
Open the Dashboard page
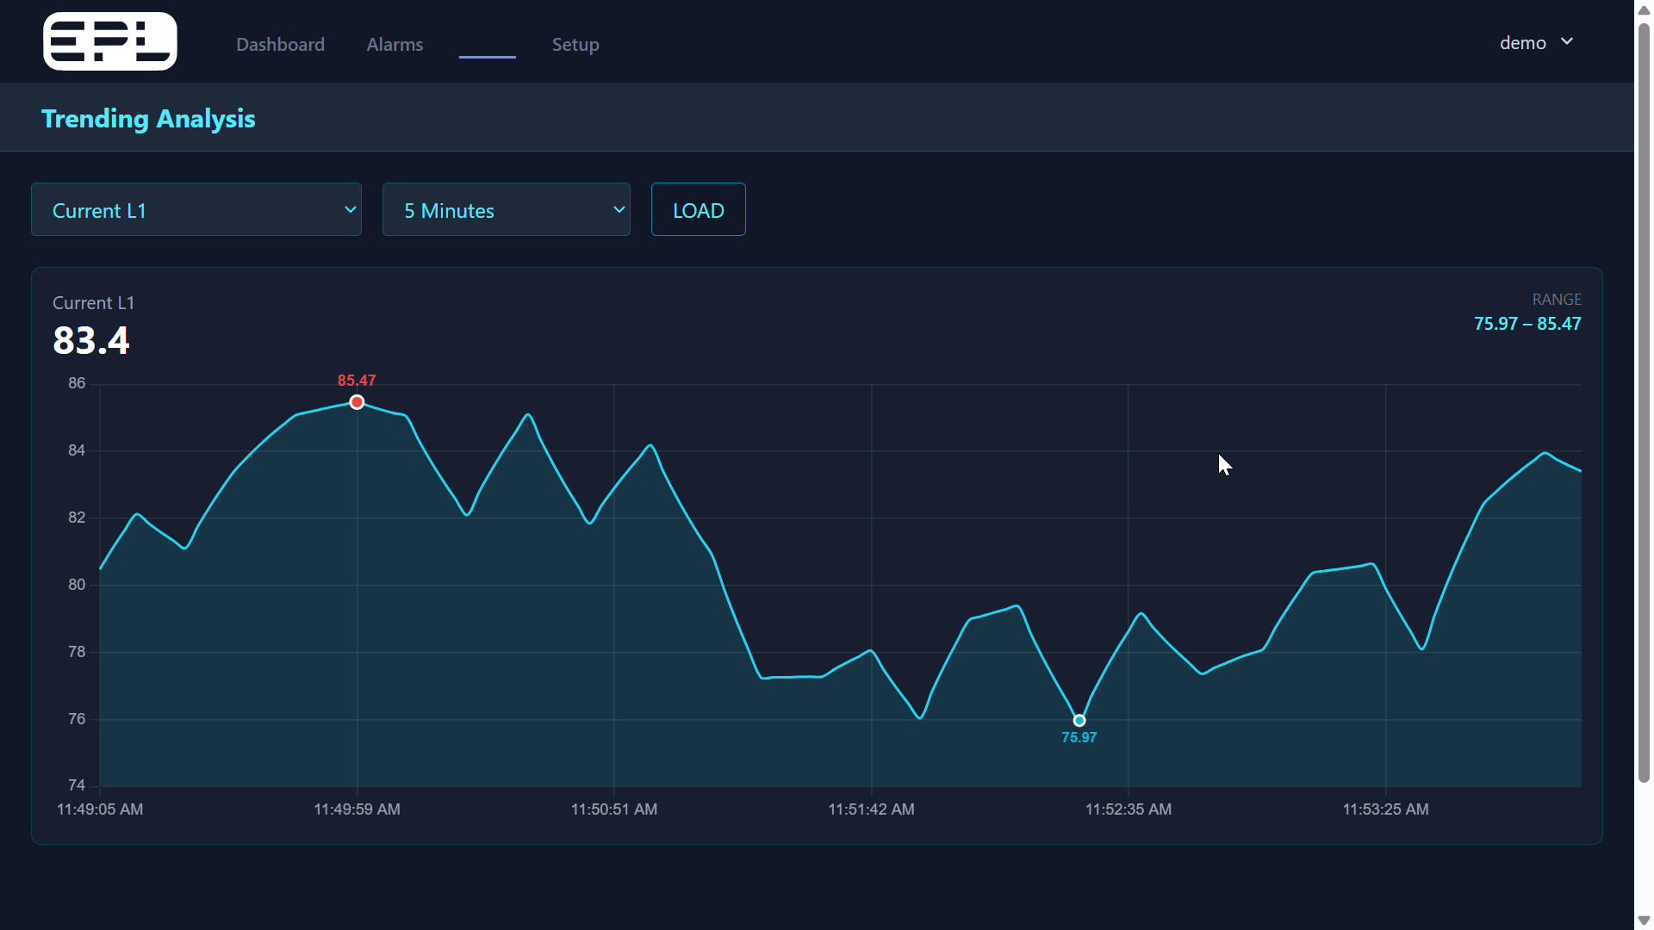click(x=281, y=44)
